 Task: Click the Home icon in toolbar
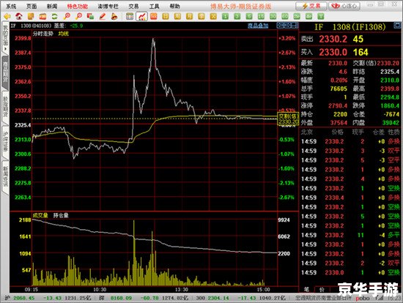[19, 16]
